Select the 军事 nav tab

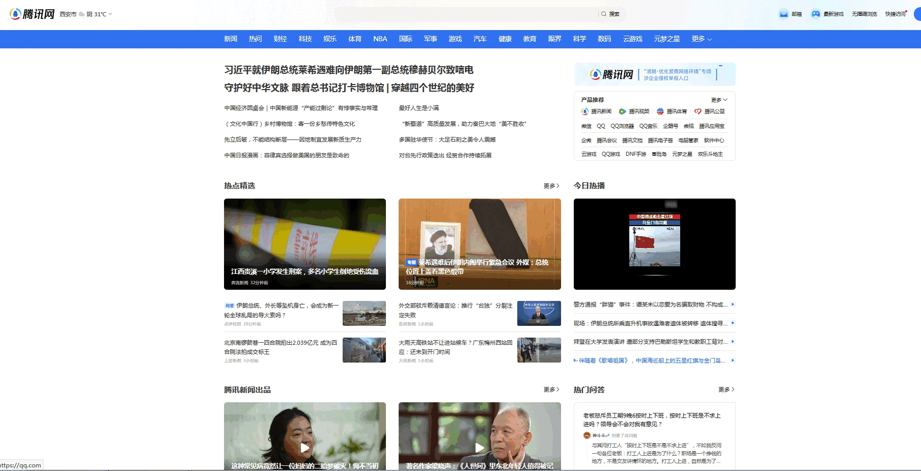pos(431,39)
